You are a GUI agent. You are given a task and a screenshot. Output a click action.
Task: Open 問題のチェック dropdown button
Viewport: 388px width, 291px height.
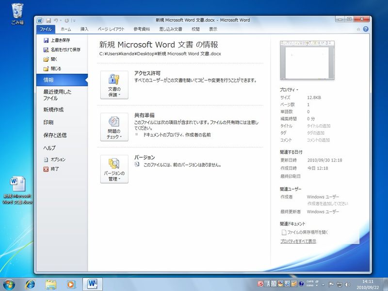click(114, 127)
